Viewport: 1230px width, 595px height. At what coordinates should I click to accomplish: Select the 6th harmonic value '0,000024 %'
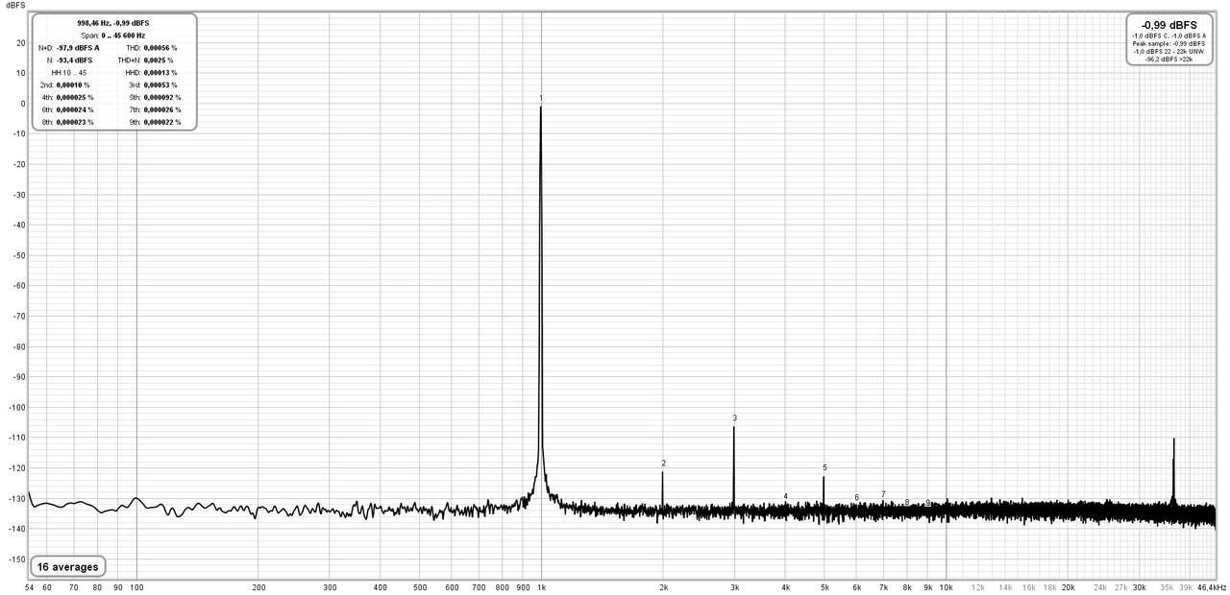[76, 109]
